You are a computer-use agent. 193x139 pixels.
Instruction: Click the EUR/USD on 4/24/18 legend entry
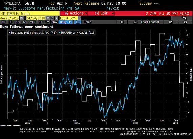click(77, 33)
